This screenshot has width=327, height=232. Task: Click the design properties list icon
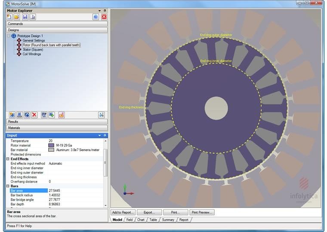tap(44, 115)
